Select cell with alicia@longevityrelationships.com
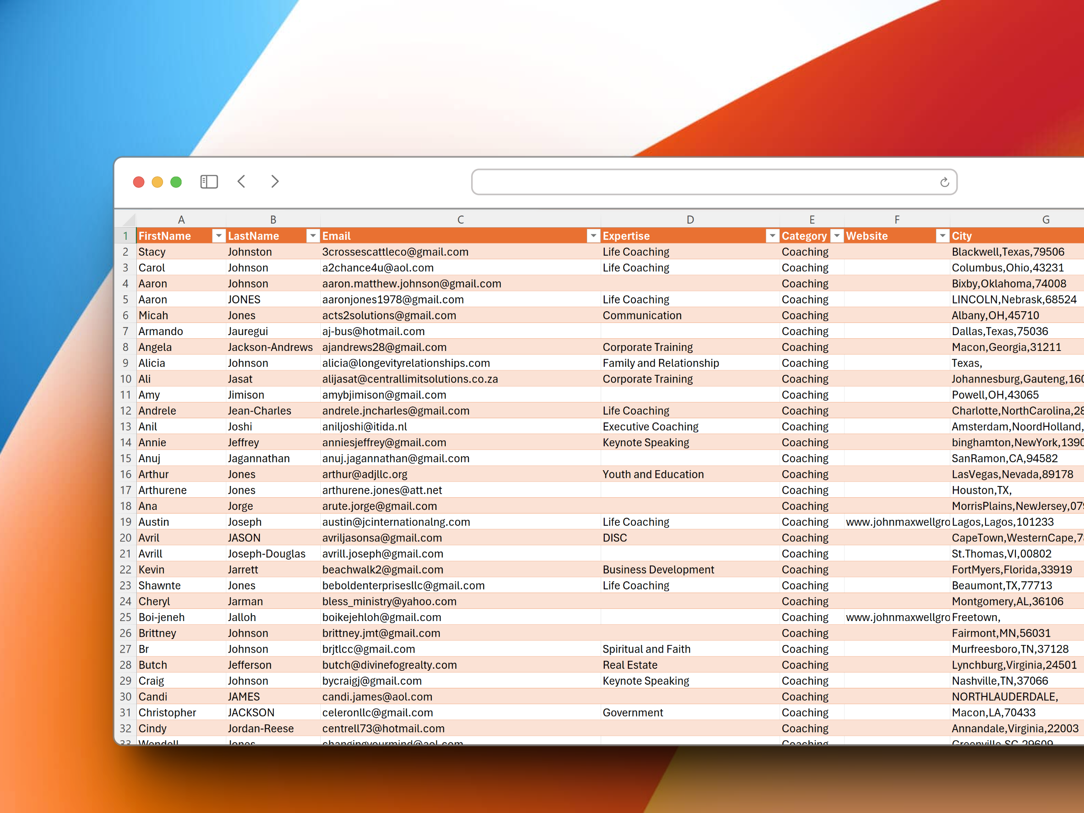 pyautogui.click(x=406, y=363)
